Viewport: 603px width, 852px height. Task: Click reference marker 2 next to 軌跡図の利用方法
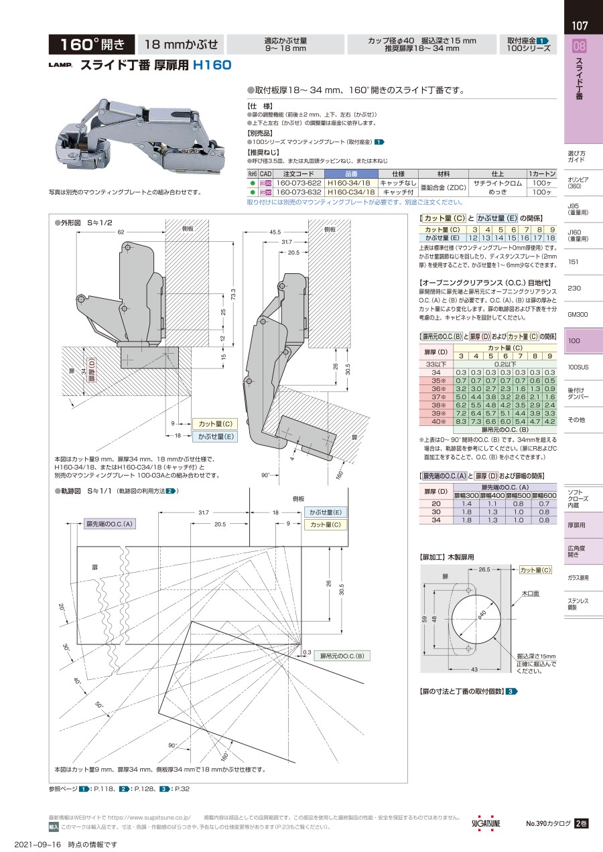[171, 491]
